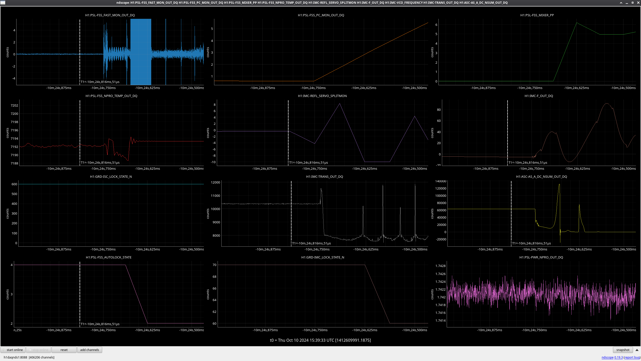641x361 pixels.
Task: Click the stop online button
Action: click(39, 350)
